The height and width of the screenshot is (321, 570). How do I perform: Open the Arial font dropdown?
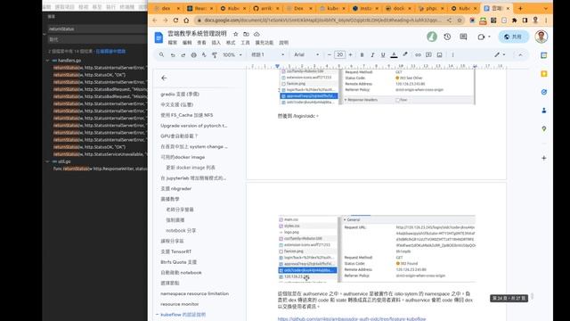[x=306, y=55]
